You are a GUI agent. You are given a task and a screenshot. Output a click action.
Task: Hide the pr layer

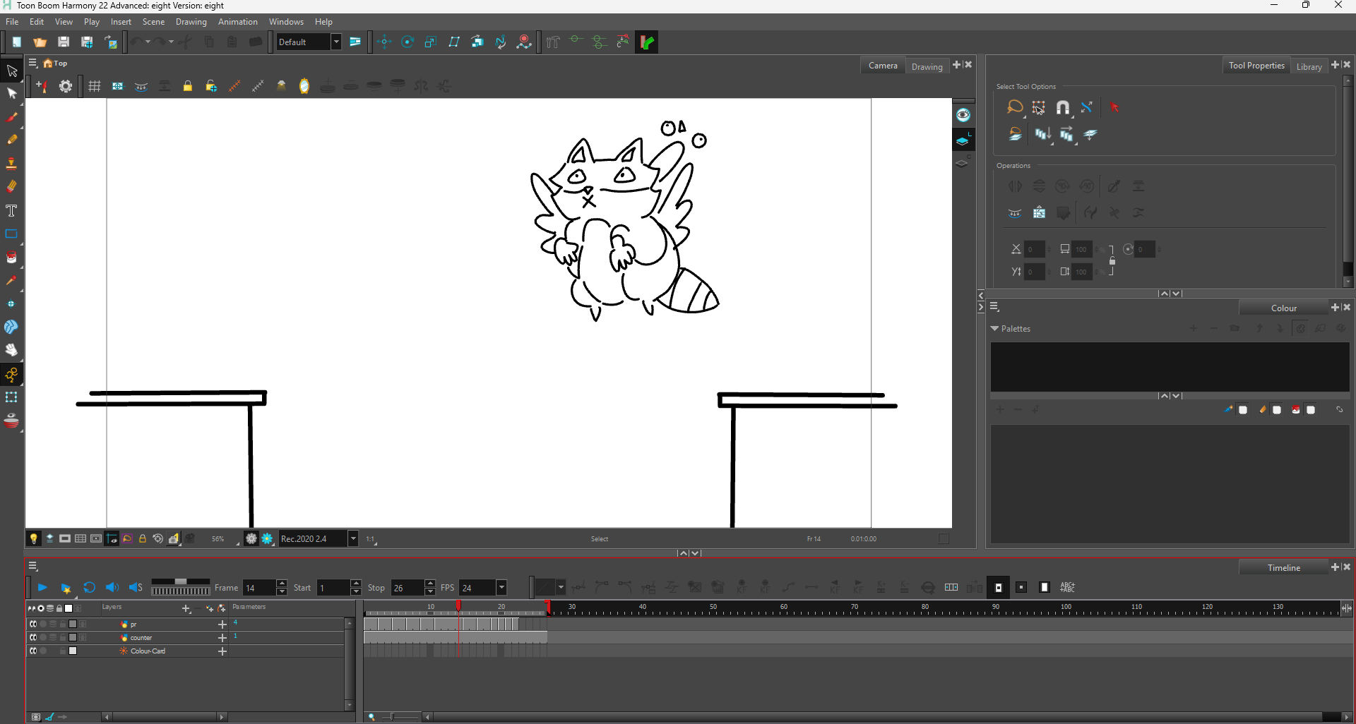tap(33, 624)
